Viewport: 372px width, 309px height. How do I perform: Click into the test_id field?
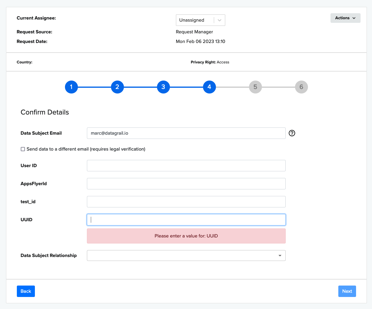pyautogui.click(x=186, y=202)
